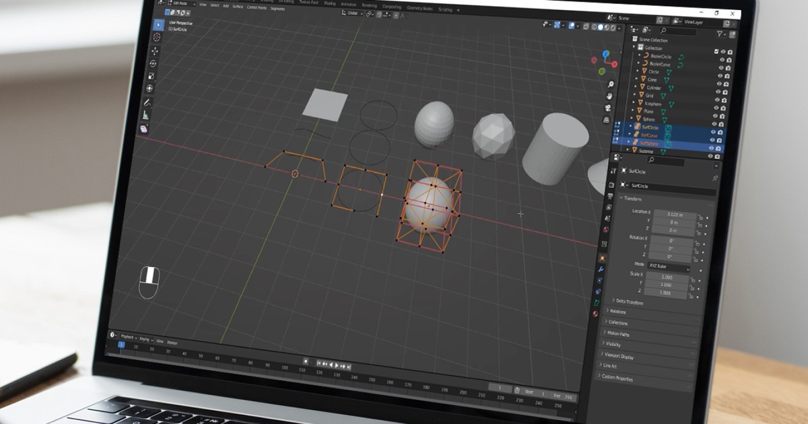Select the Modifier Properties wrench icon

point(600,269)
